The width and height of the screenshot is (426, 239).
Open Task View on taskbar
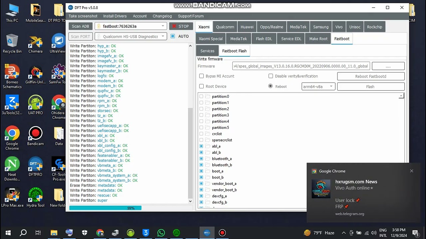tap(38, 233)
